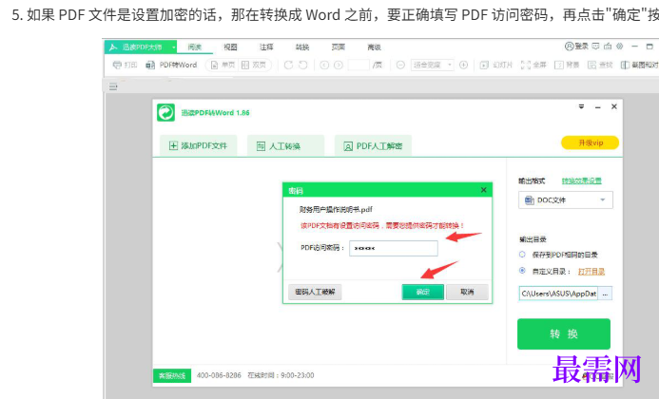Click the rotate left icon in the toolbar
This screenshot has width=659, height=399.
coord(288,65)
